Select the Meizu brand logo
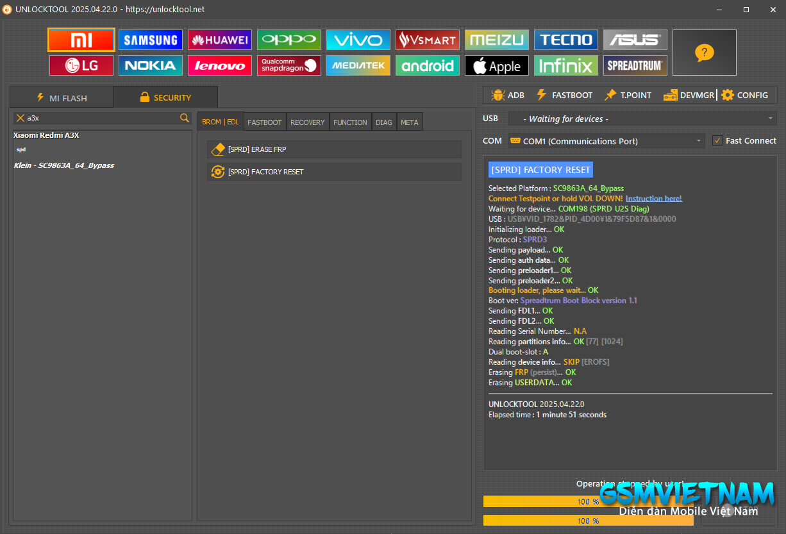The width and height of the screenshot is (786, 534). tap(497, 40)
